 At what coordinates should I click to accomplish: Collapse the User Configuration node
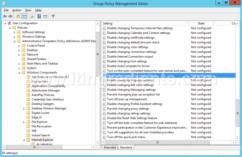click(5, 23)
